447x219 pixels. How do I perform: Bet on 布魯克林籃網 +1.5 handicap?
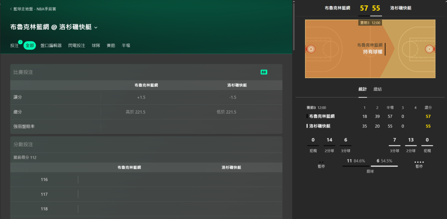point(142,98)
